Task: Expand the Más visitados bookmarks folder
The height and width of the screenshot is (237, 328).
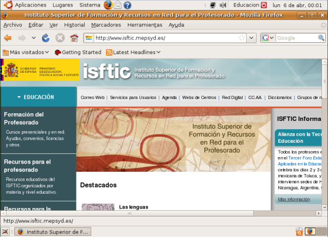Action: click(x=26, y=52)
